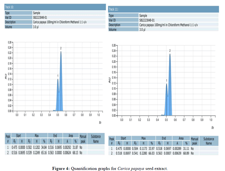This screenshot has height=171, width=225.
Task: Click the Volume value in Track 10
Action: [x=36, y=27]
